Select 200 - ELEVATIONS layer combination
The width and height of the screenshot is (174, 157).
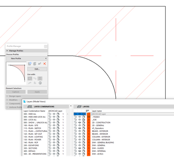coord(31,145)
